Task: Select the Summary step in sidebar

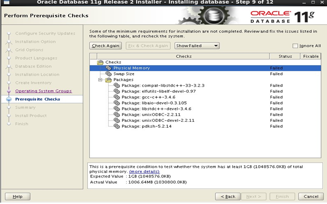Action: click(25, 107)
